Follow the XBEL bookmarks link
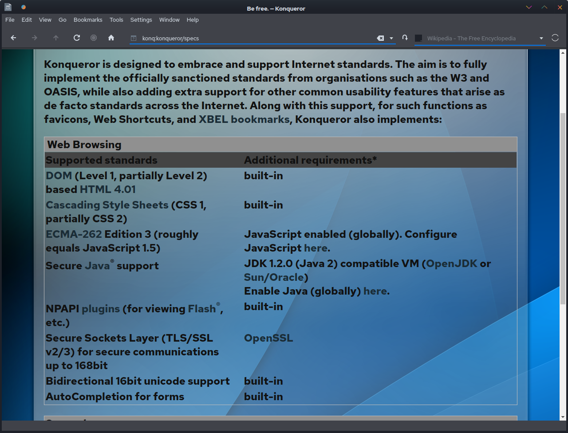Viewport: 568px width, 433px height. click(x=244, y=119)
